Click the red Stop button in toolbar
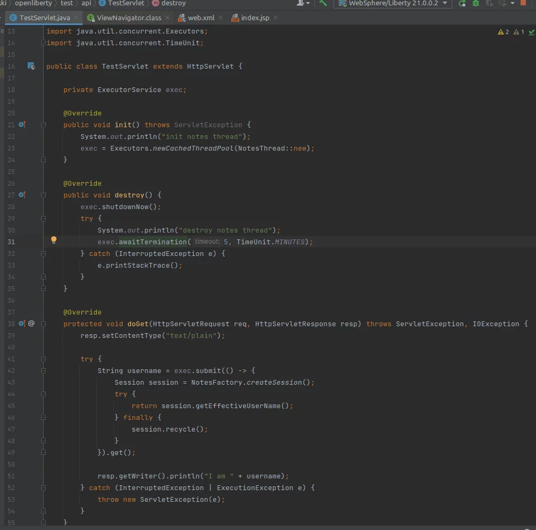 pos(523,3)
